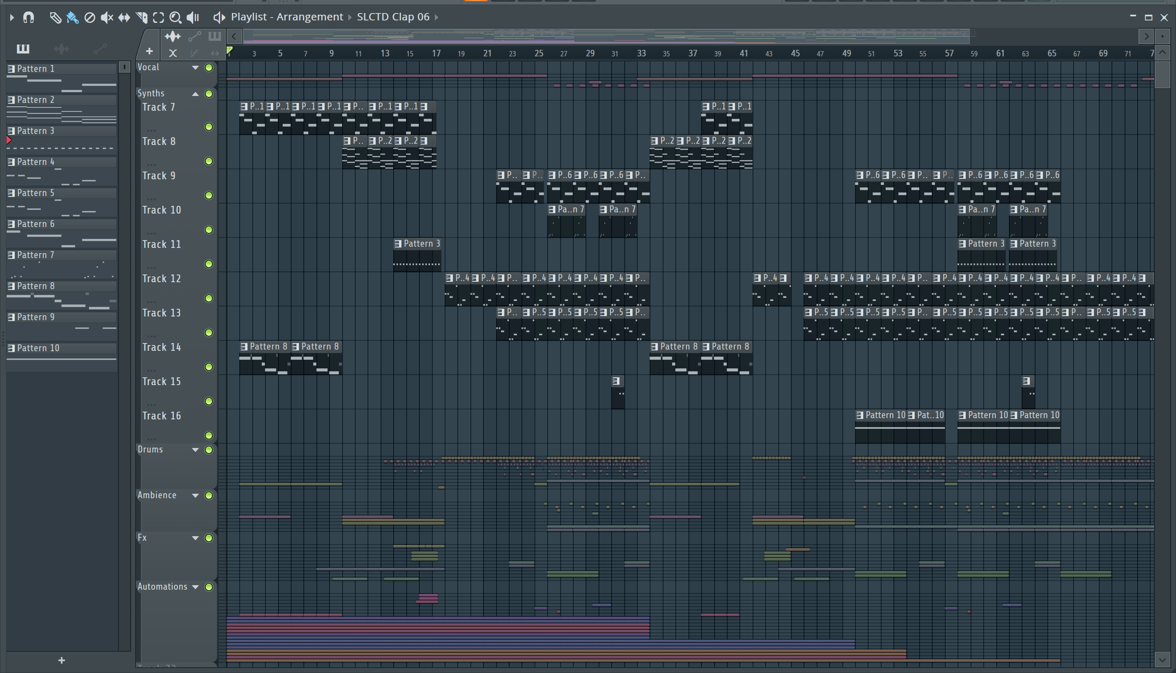Mute the Drums group track
The width and height of the screenshot is (1176, 673).
(209, 450)
